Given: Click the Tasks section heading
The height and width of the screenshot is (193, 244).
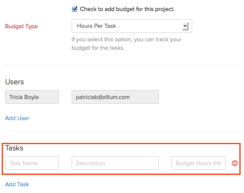Looking at the screenshot, I should pos(14,148).
